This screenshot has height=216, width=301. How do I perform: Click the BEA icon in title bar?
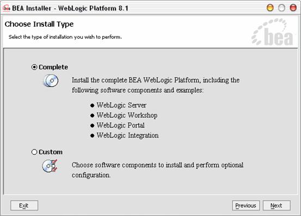pos(7,8)
